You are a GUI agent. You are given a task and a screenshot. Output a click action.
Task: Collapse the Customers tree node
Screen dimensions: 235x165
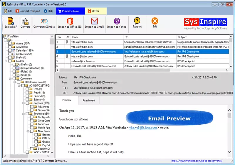(x=10, y=79)
